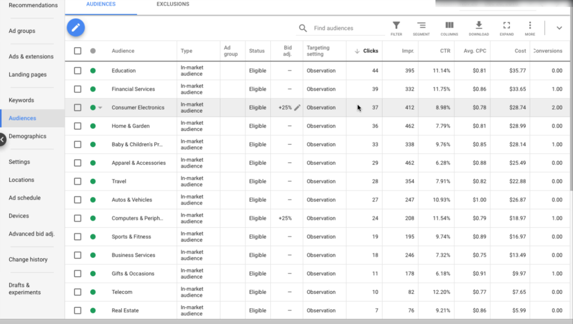Open status dropdown arrow for Consumer Electronics
573x324 pixels.
100,108
